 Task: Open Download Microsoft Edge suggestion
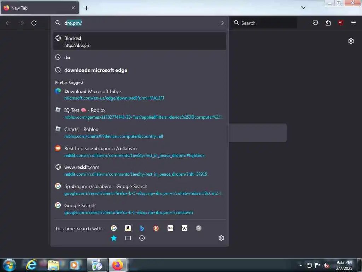(140, 95)
